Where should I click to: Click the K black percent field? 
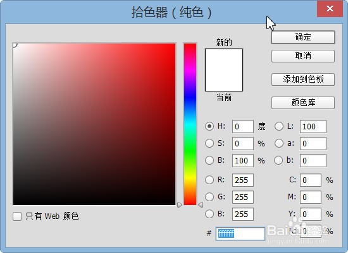coord(311,232)
